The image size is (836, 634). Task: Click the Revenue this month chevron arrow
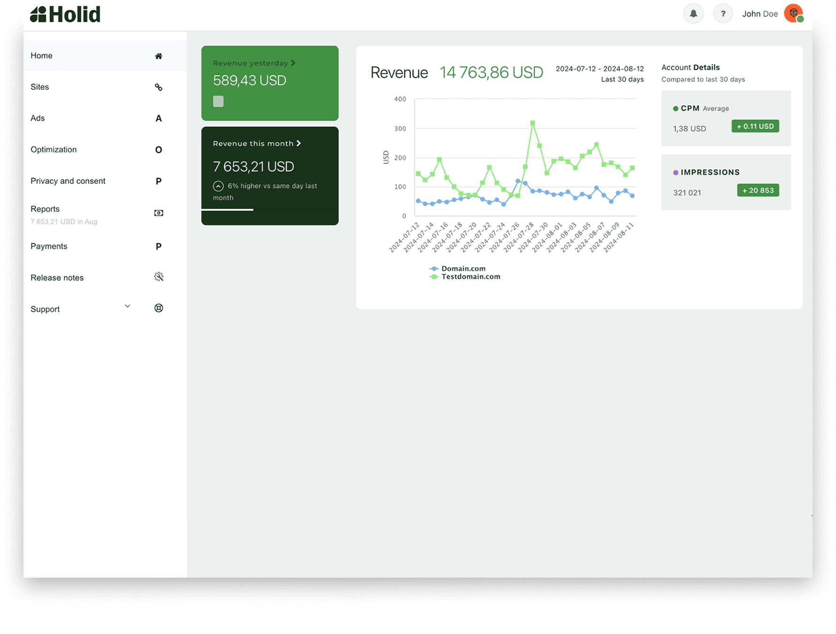[x=299, y=143]
